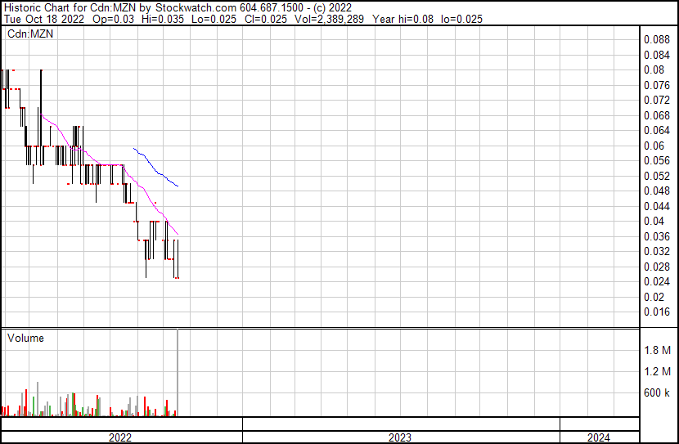The height and width of the screenshot is (444, 679).
Task: Click the 0.04 price axis label
Action: (x=654, y=221)
